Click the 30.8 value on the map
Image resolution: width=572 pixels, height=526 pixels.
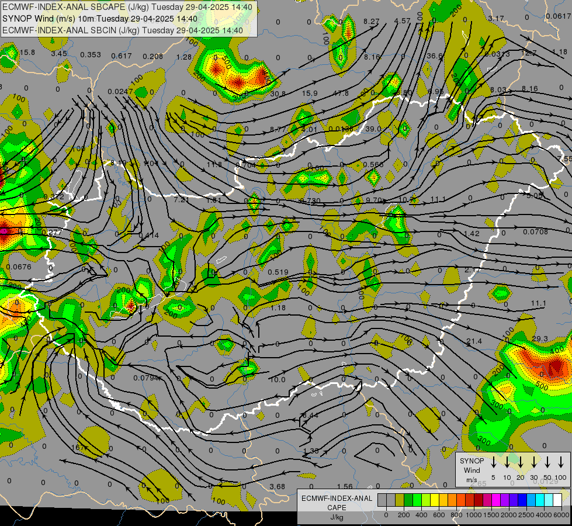(x=278, y=94)
